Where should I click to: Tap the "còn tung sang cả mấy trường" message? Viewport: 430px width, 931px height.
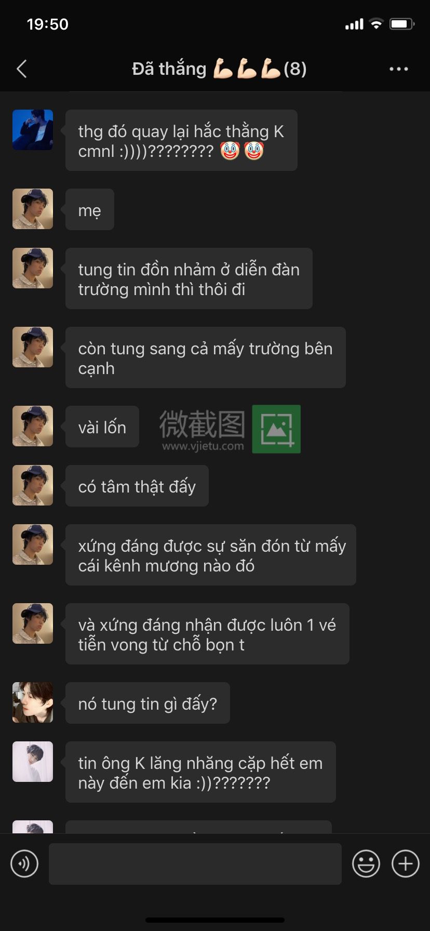tap(206, 357)
